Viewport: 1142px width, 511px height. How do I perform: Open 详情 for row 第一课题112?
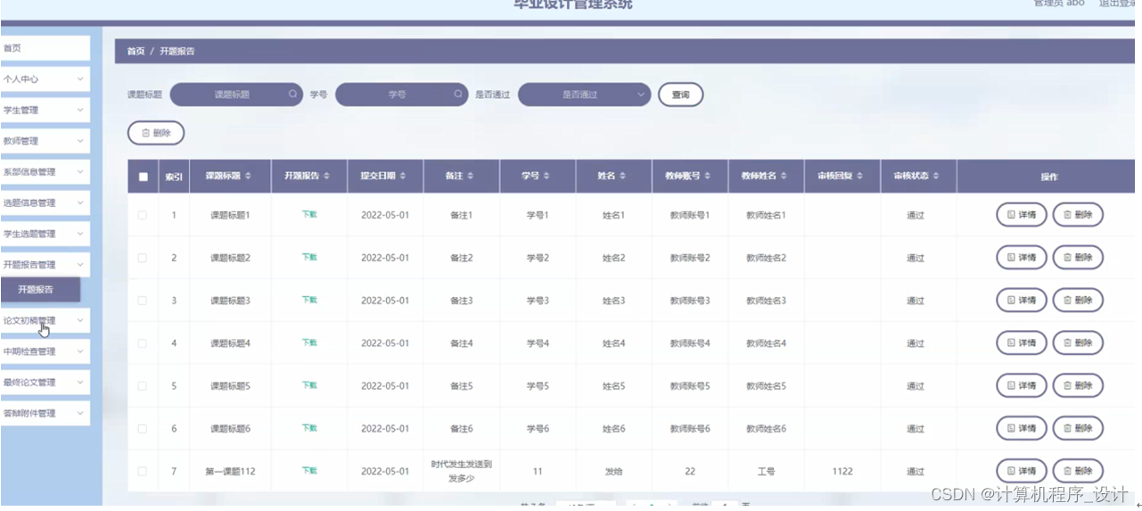click(x=1021, y=471)
